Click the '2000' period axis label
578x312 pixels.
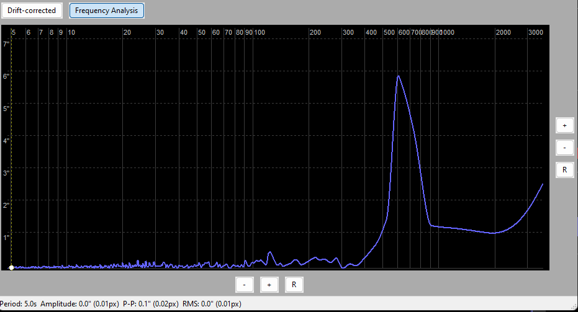(x=503, y=32)
